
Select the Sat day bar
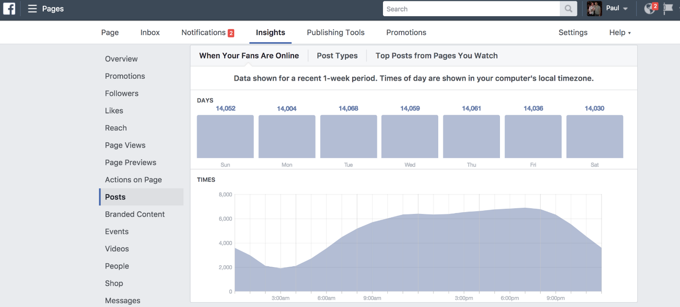point(595,137)
